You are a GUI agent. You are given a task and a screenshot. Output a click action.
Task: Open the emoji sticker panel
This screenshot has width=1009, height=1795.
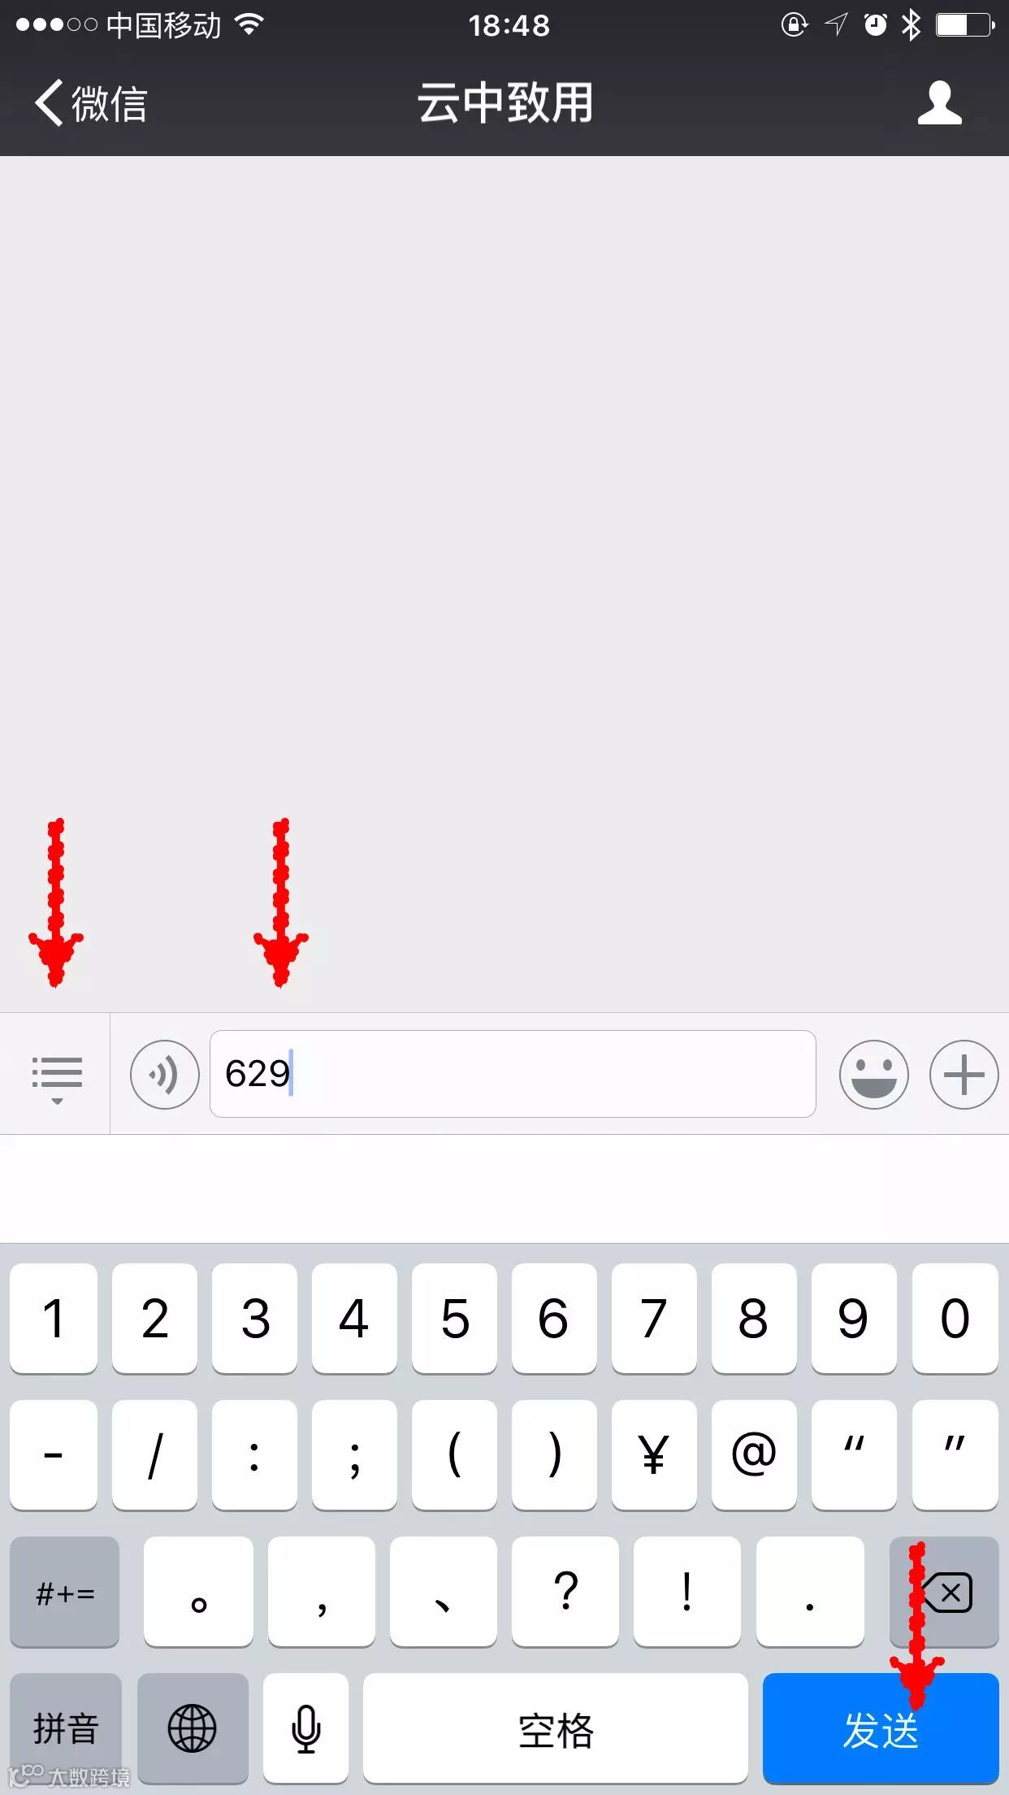point(873,1075)
